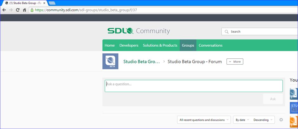The width and height of the screenshot is (298, 129).
Task: Open the 'All recent questions and discussions' filter
Action: click(x=204, y=120)
